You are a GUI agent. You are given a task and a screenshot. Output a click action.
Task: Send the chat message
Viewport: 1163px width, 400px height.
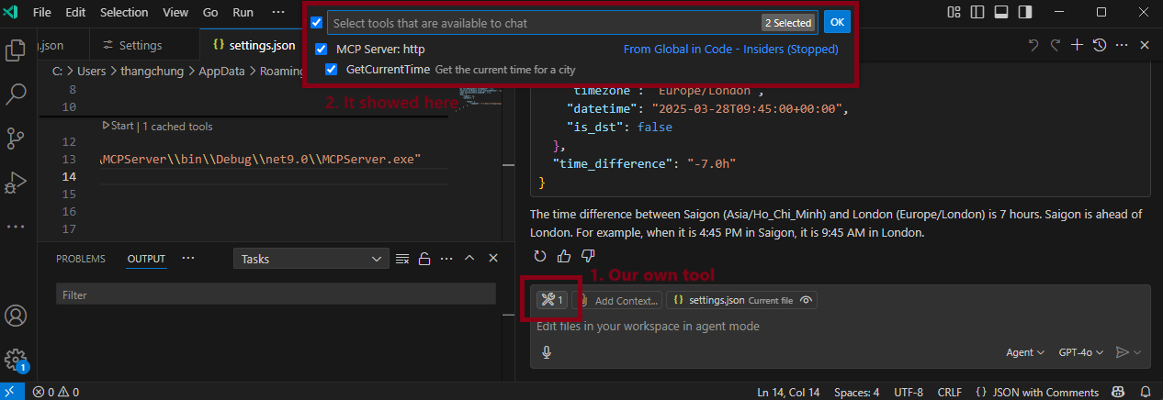pyautogui.click(x=1122, y=352)
